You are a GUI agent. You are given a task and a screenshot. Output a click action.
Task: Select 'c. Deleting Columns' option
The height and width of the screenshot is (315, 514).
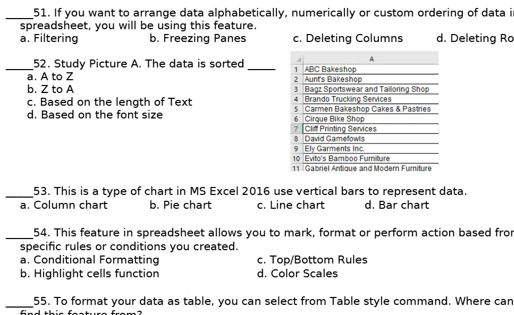(348, 38)
